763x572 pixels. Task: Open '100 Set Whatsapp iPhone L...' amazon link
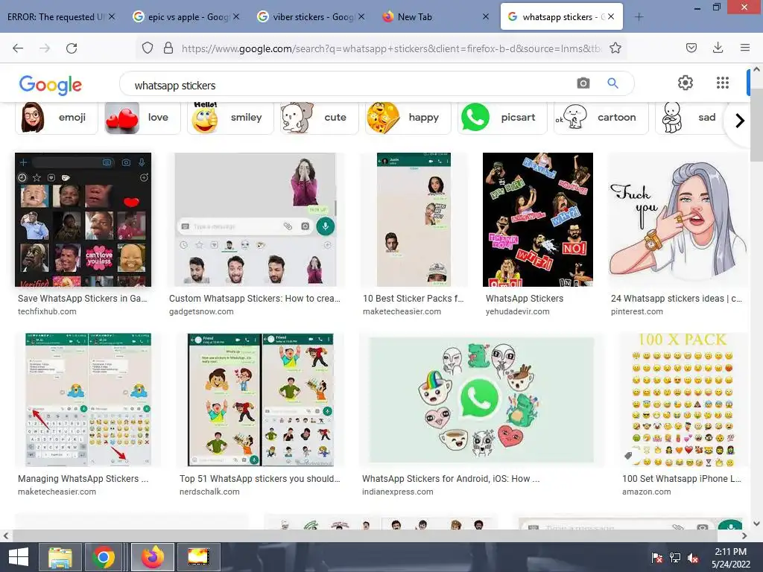tap(681, 479)
